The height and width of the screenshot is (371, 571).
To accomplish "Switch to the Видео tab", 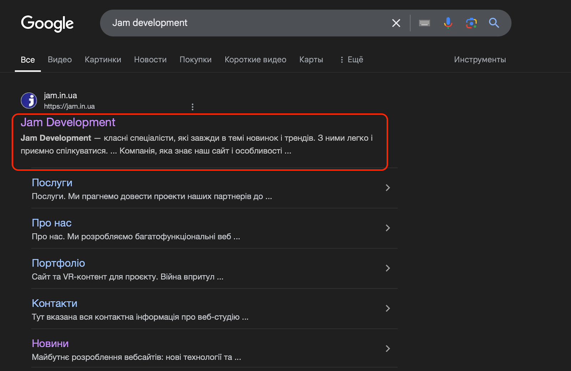I will tap(60, 60).
